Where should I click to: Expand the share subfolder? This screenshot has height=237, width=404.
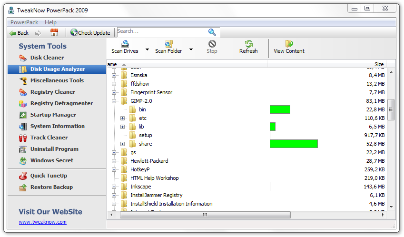point(122,144)
